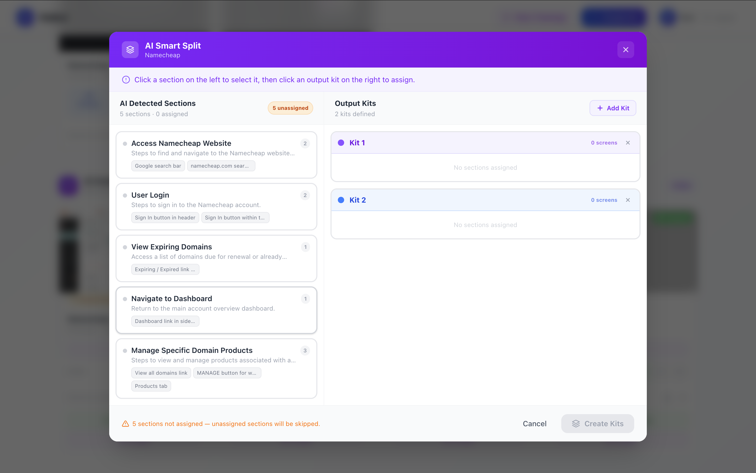Click the Create Kits button

(597, 424)
